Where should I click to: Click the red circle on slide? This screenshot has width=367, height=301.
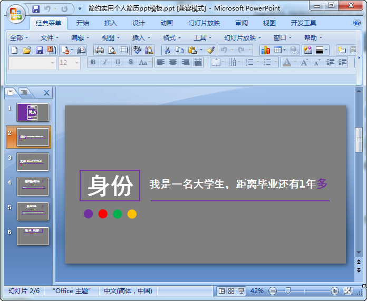click(x=103, y=213)
